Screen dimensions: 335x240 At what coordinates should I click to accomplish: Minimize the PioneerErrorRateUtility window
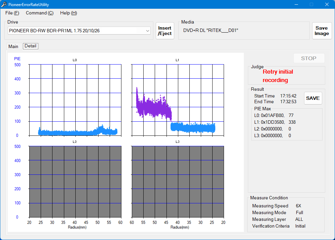296,4
